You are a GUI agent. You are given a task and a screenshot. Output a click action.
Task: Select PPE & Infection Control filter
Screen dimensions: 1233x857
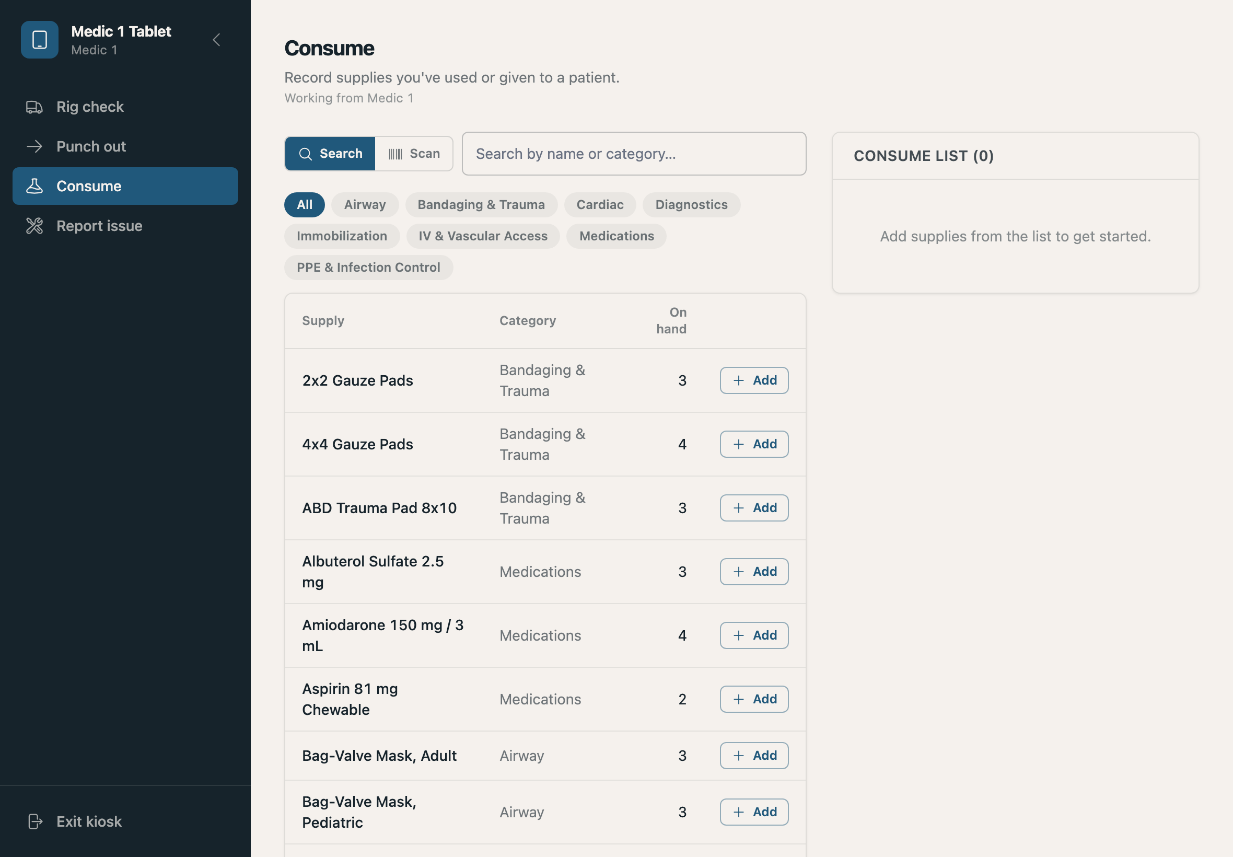[369, 268]
